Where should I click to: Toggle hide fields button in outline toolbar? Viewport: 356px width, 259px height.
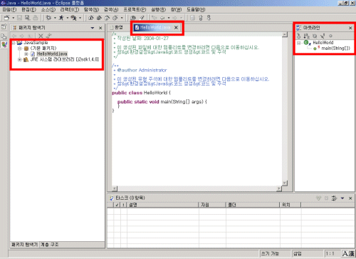(x=315, y=36)
